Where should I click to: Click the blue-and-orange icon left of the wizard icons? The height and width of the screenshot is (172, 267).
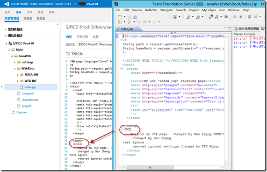[175, 17]
